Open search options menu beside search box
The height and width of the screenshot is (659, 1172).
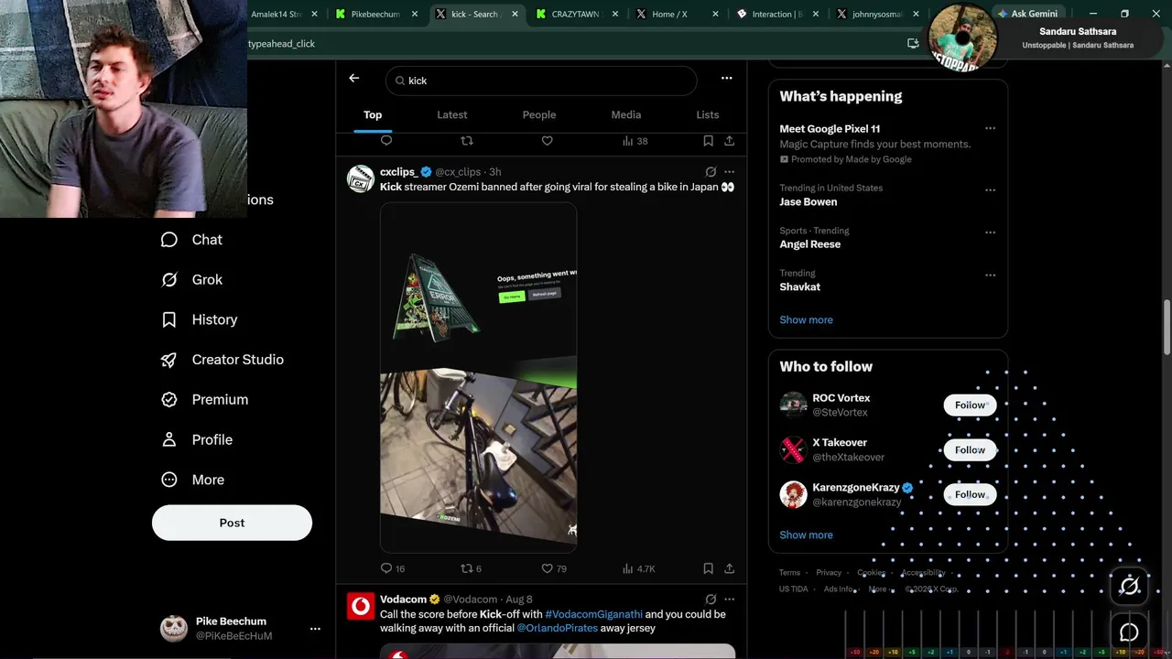(x=726, y=79)
